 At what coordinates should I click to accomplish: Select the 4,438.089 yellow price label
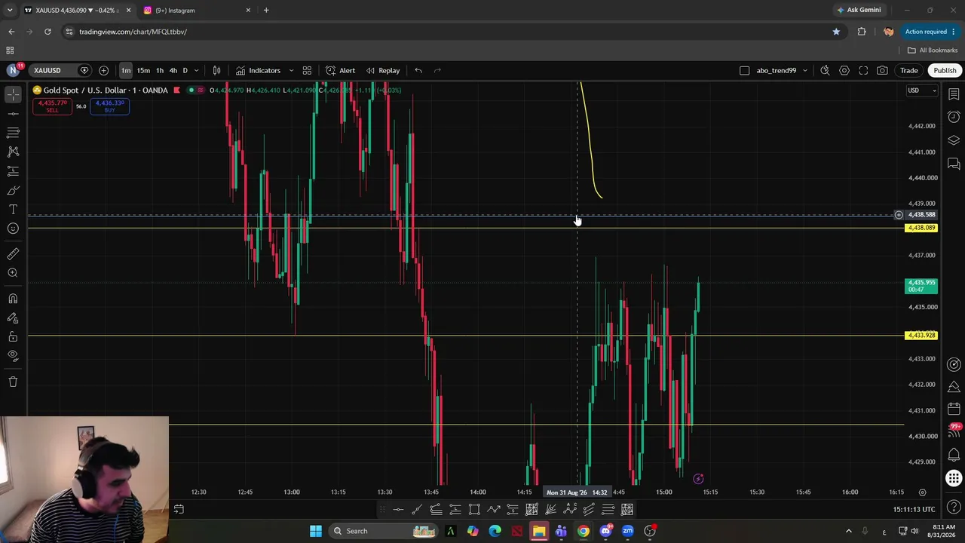921,228
